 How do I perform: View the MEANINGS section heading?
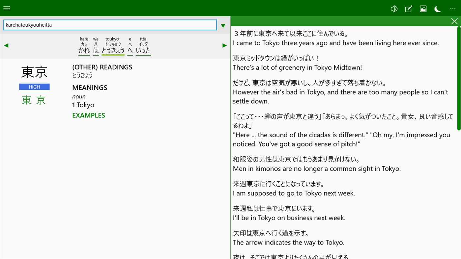pos(89,87)
